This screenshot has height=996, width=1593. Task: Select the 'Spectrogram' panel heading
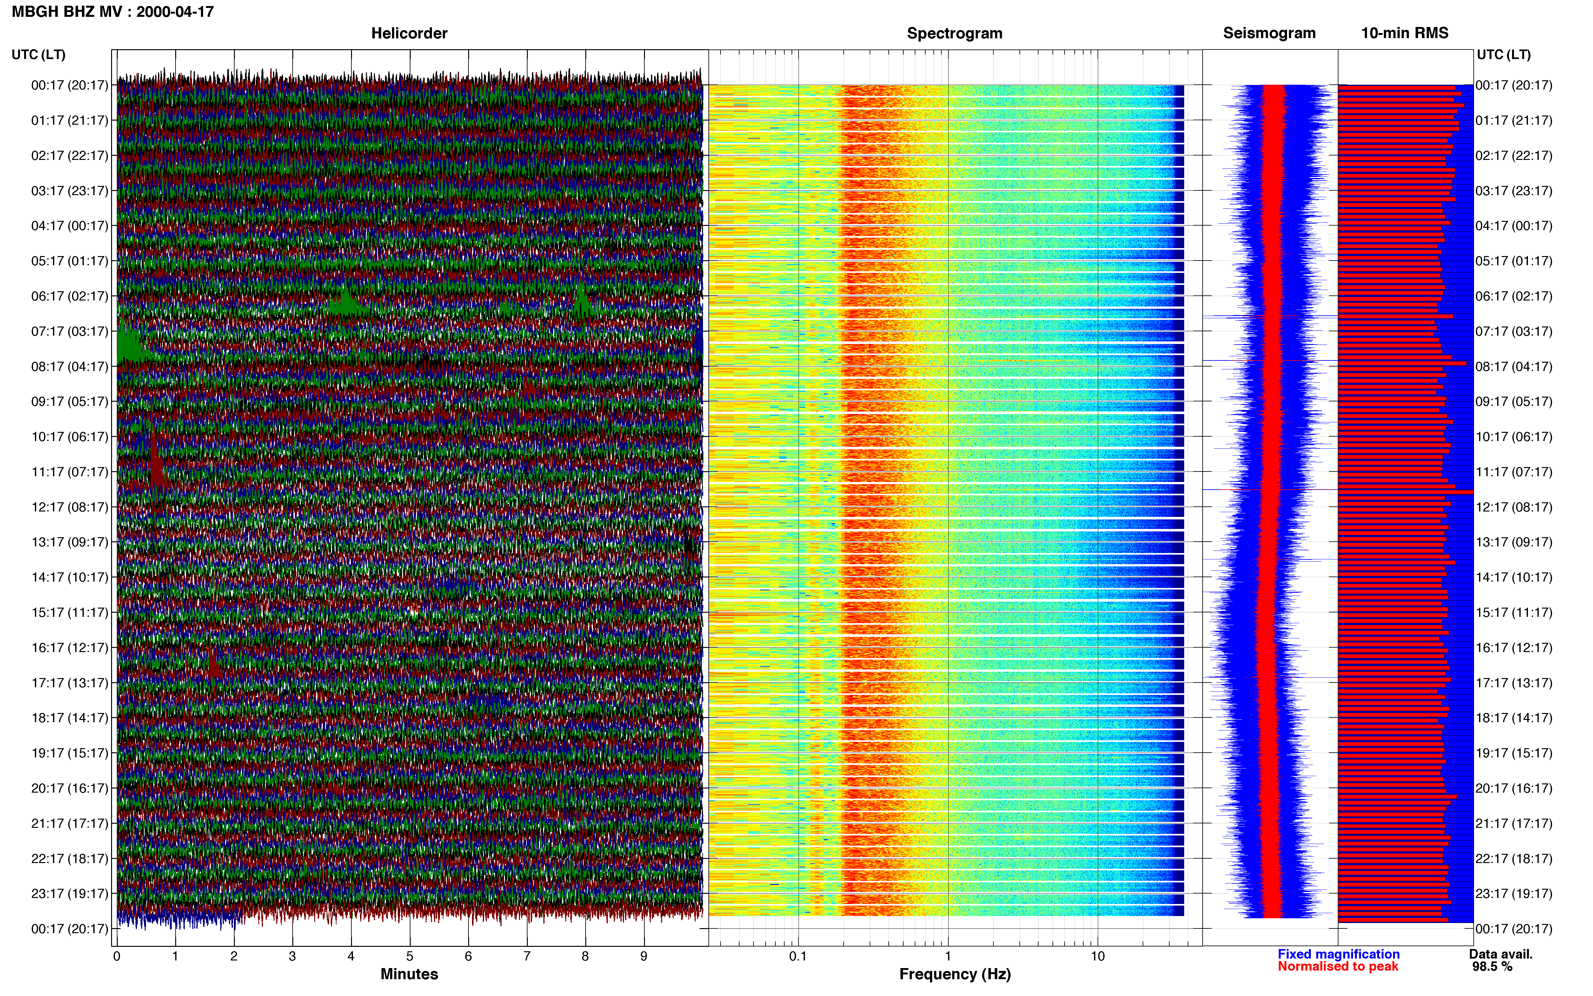pyautogui.click(x=955, y=33)
